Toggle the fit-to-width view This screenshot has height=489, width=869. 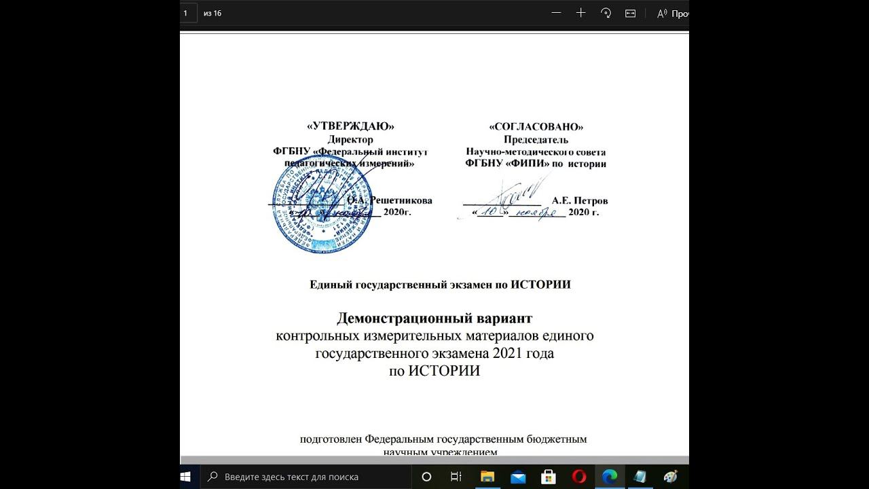click(630, 13)
